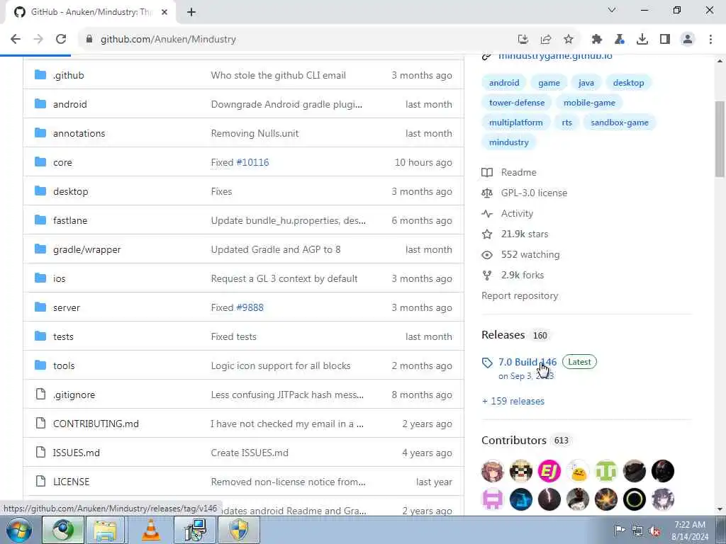Click the core folder icon
This screenshot has height=544, width=726.
(x=40, y=162)
